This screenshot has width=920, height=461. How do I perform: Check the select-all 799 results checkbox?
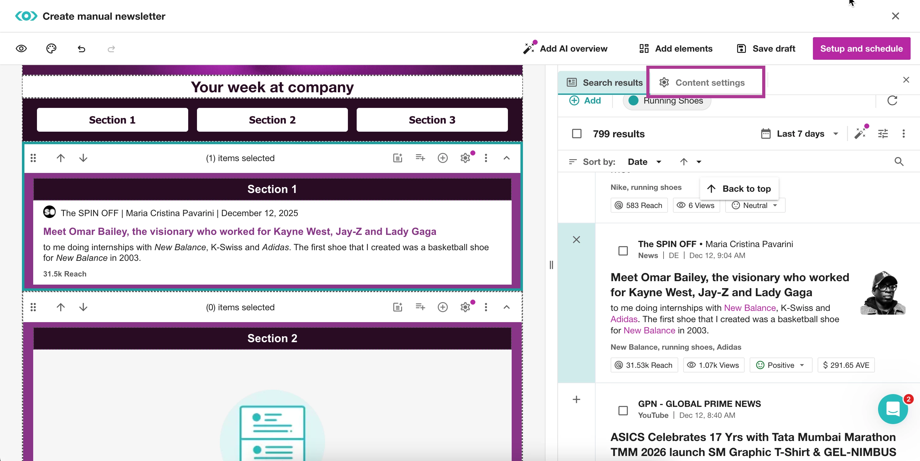pos(576,134)
